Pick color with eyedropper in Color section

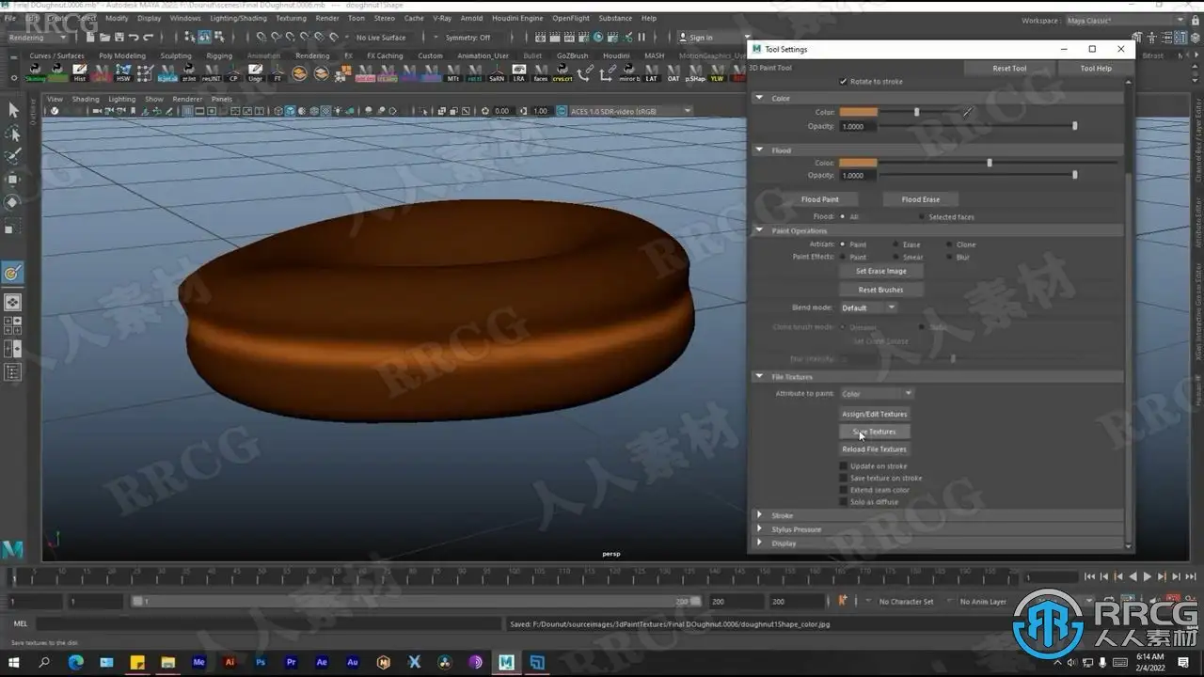(x=967, y=112)
